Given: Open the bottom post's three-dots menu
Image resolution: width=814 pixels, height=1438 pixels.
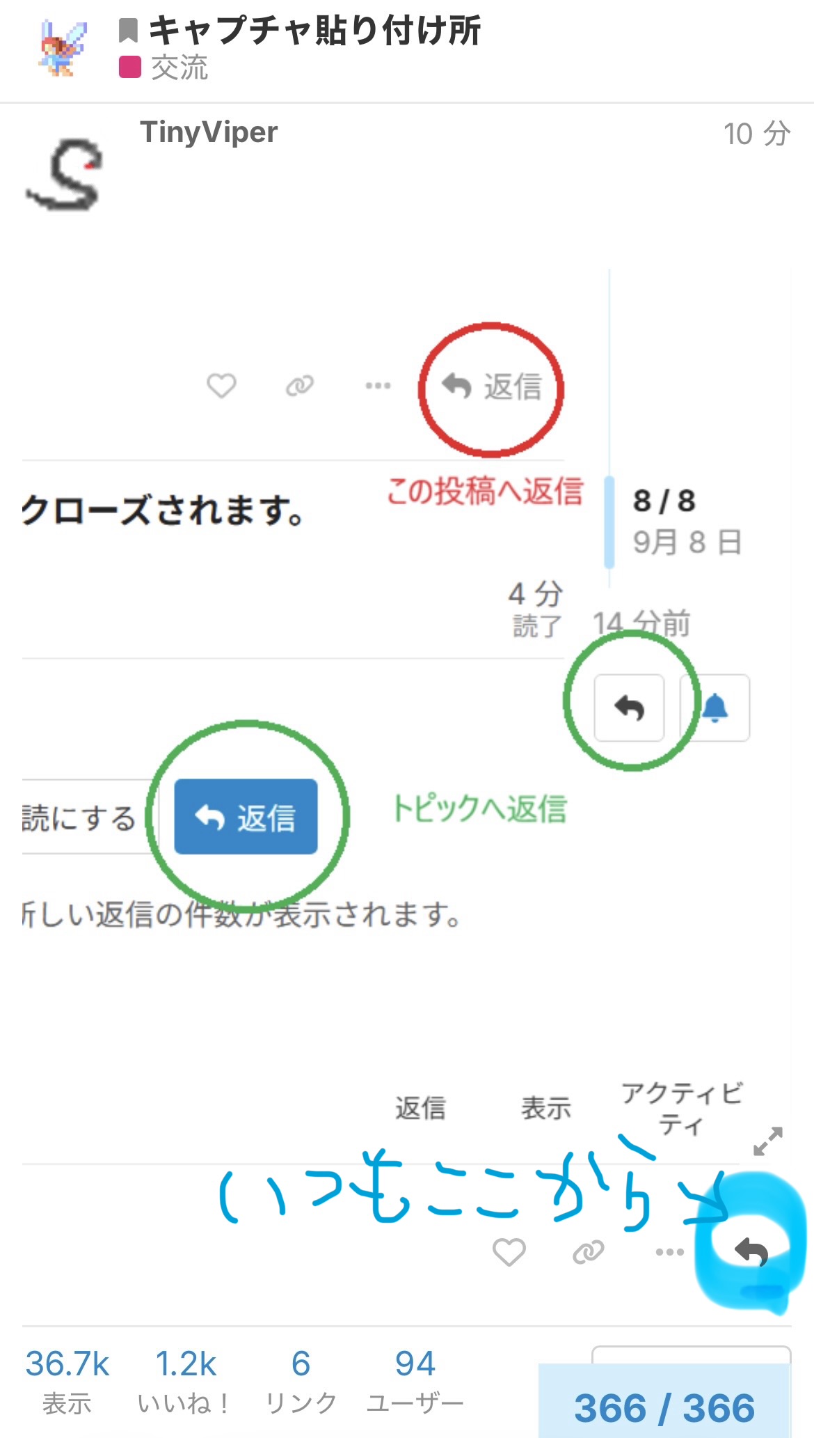Looking at the screenshot, I should [669, 1252].
